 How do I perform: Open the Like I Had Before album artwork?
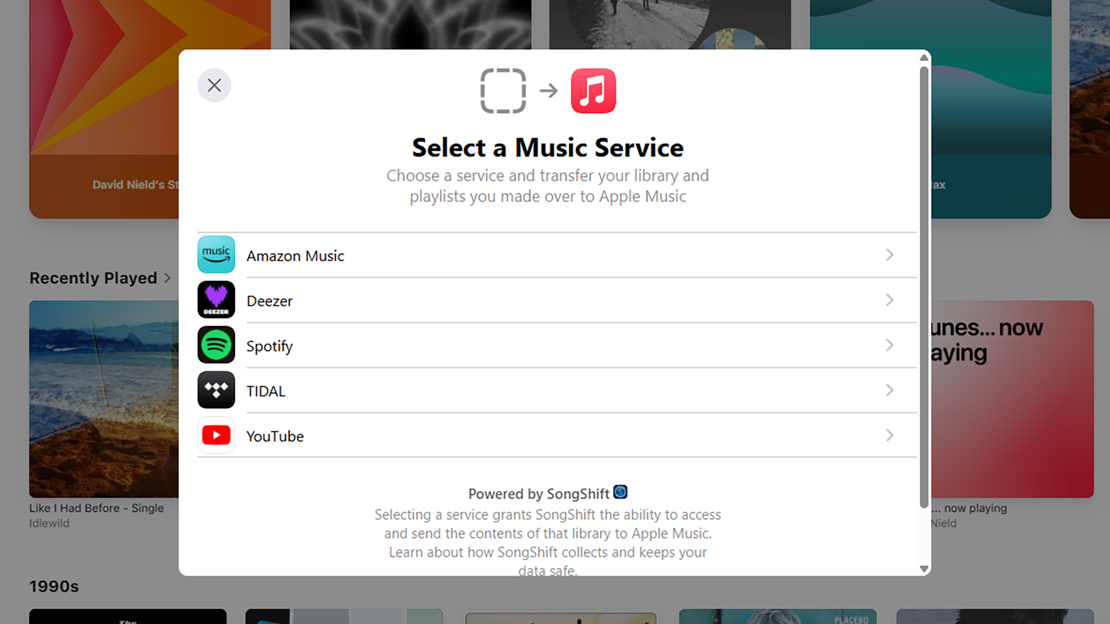(x=104, y=399)
